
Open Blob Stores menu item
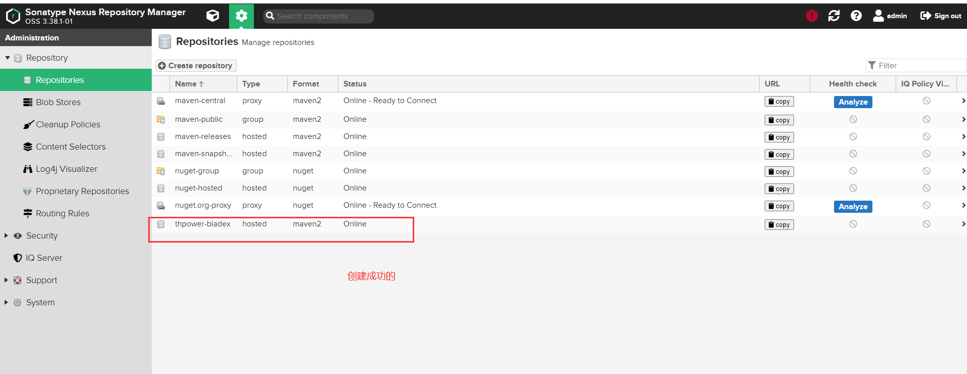[x=76, y=102]
